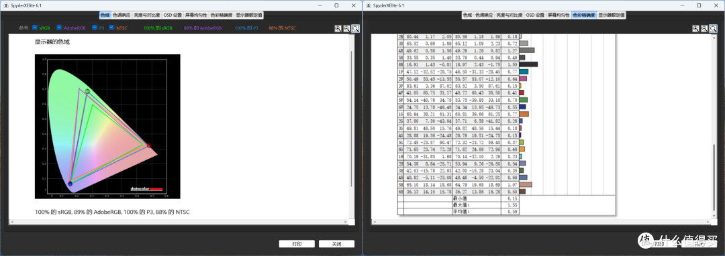Open the 显示器额定值 tab in right window
The width and height of the screenshot is (725, 256).
[612, 15]
